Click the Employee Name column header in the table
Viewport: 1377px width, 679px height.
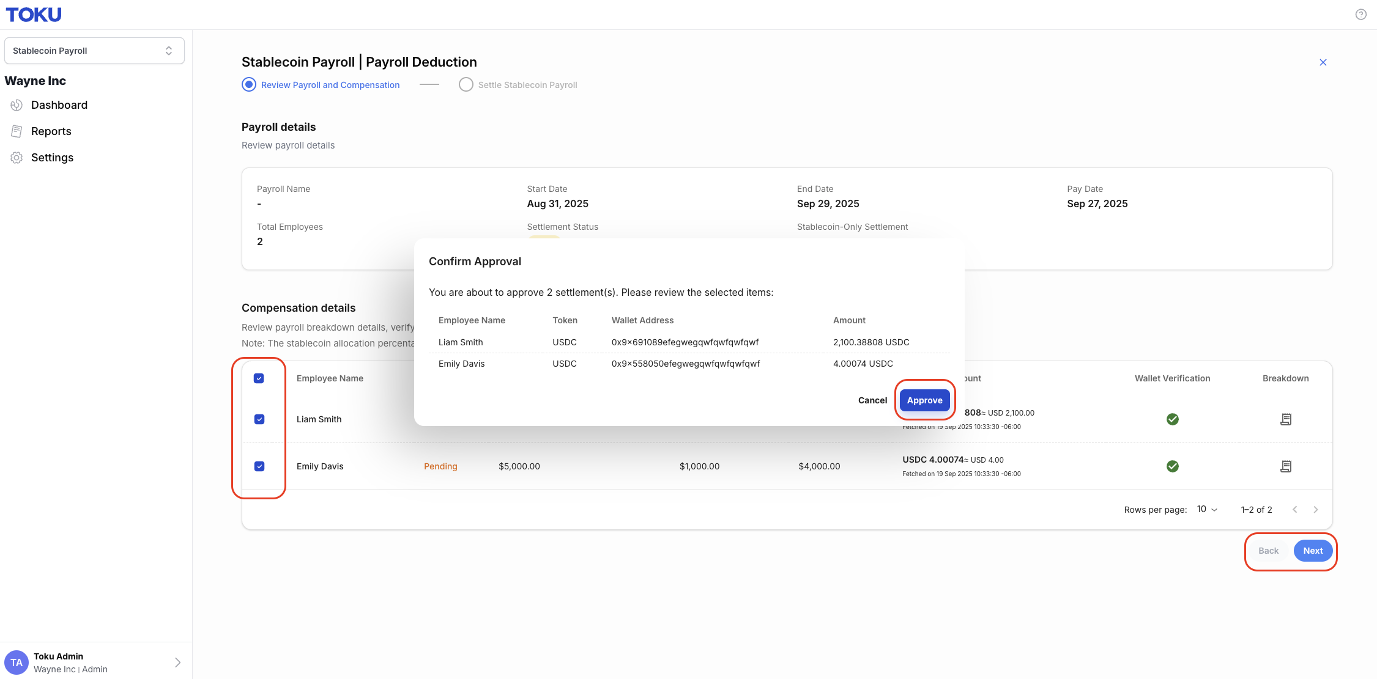click(x=330, y=378)
